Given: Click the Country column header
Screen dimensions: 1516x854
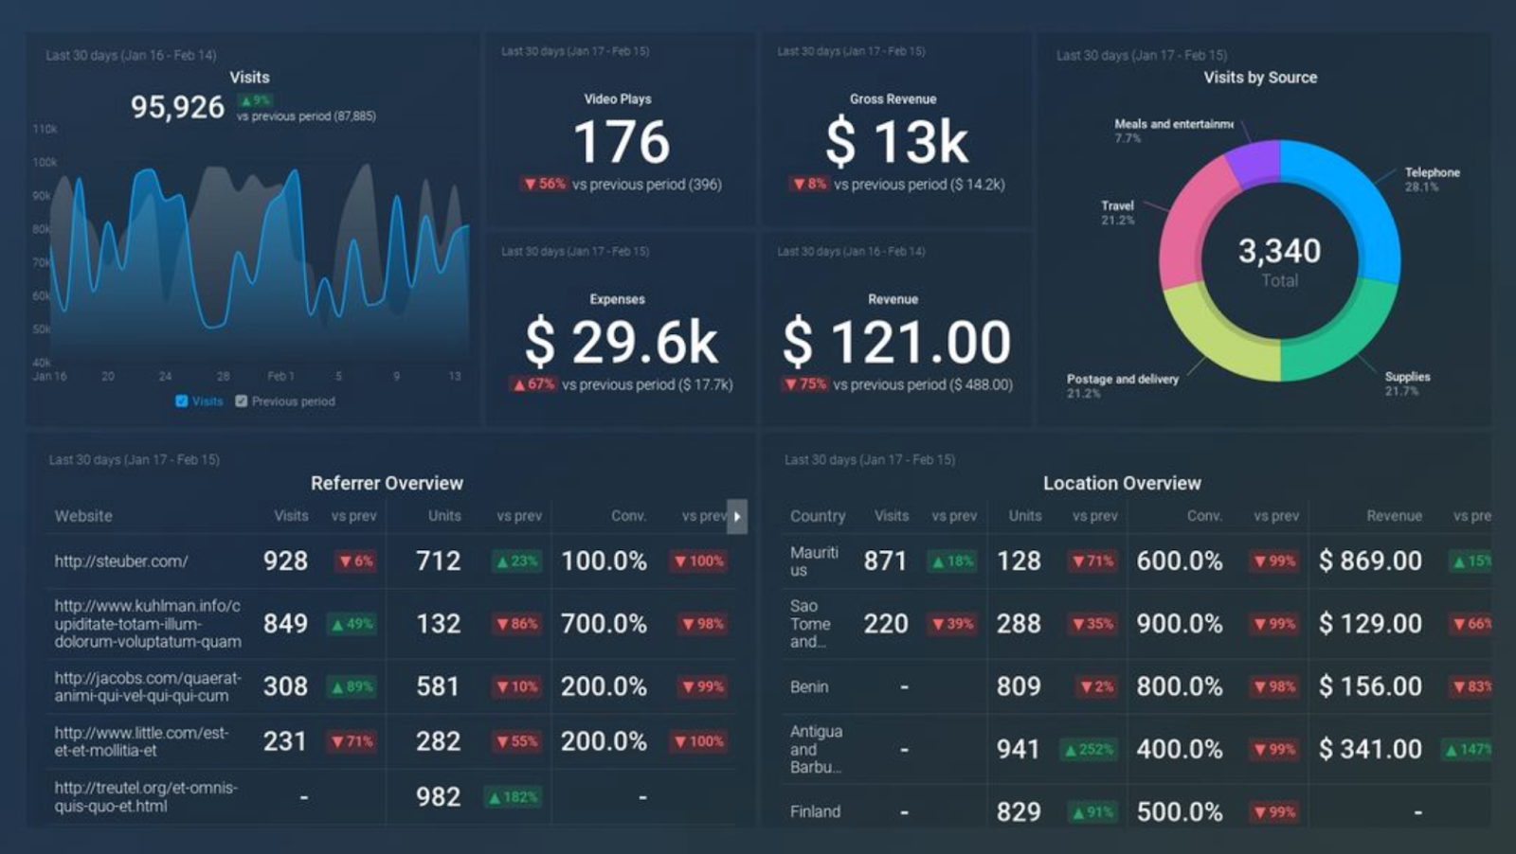Looking at the screenshot, I should (x=818, y=516).
